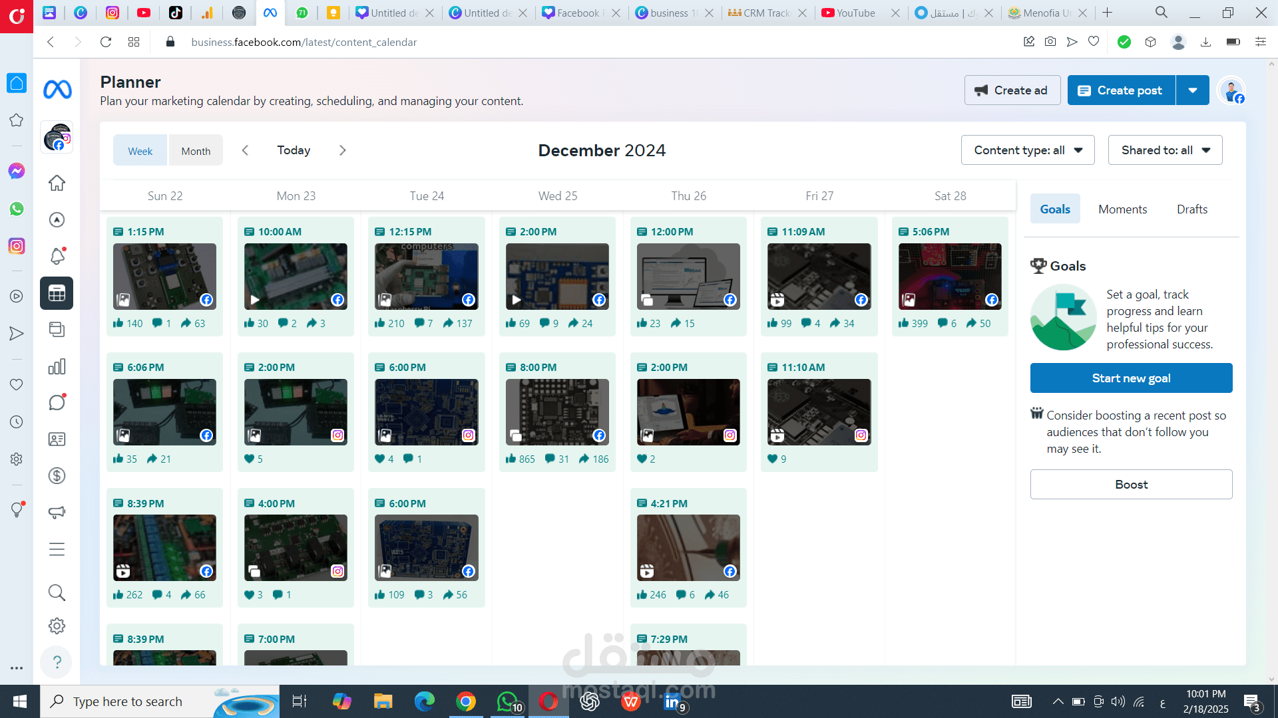Open Notifications bell in sidebar
Image resolution: width=1278 pixels, height=718 pixels.
[x=57, y=256]
